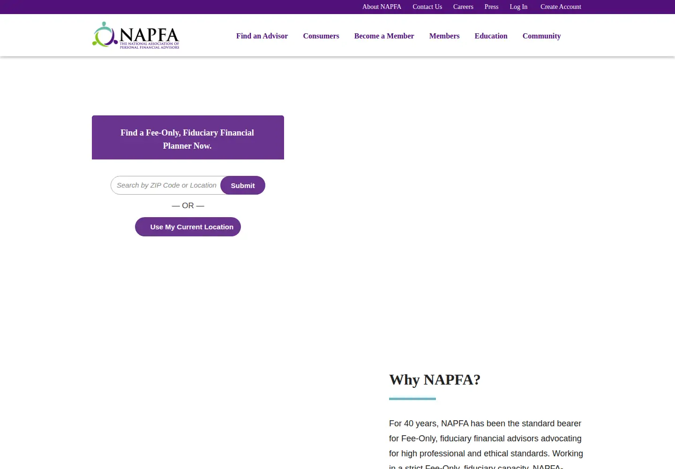Go to Contact Us page
Viewport: 675px width, 469px height.
click(427, 7)
